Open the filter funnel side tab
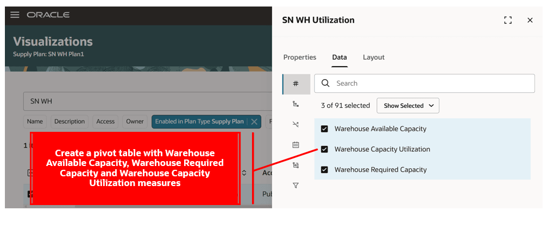The width and height of the screenshot is (554, 230). [x=296, y=185]
